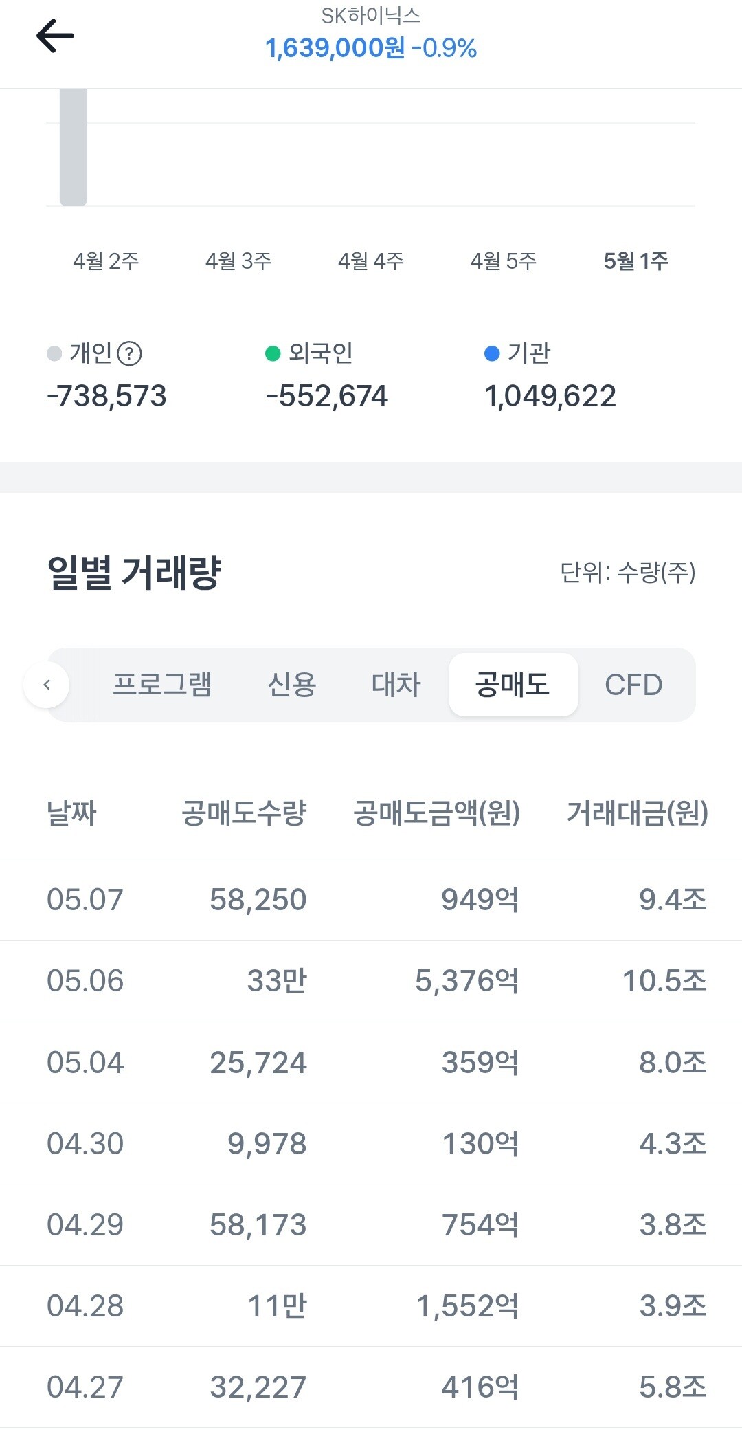
Task: Select the 5월 1주 week marker
Action: tap(636, 261)
